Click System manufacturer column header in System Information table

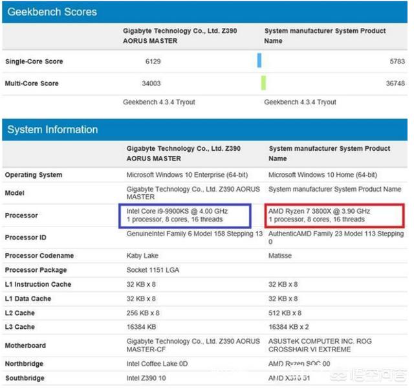tap(329, 153)
